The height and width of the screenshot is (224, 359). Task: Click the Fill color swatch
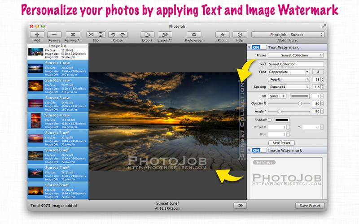pos(300,96)
